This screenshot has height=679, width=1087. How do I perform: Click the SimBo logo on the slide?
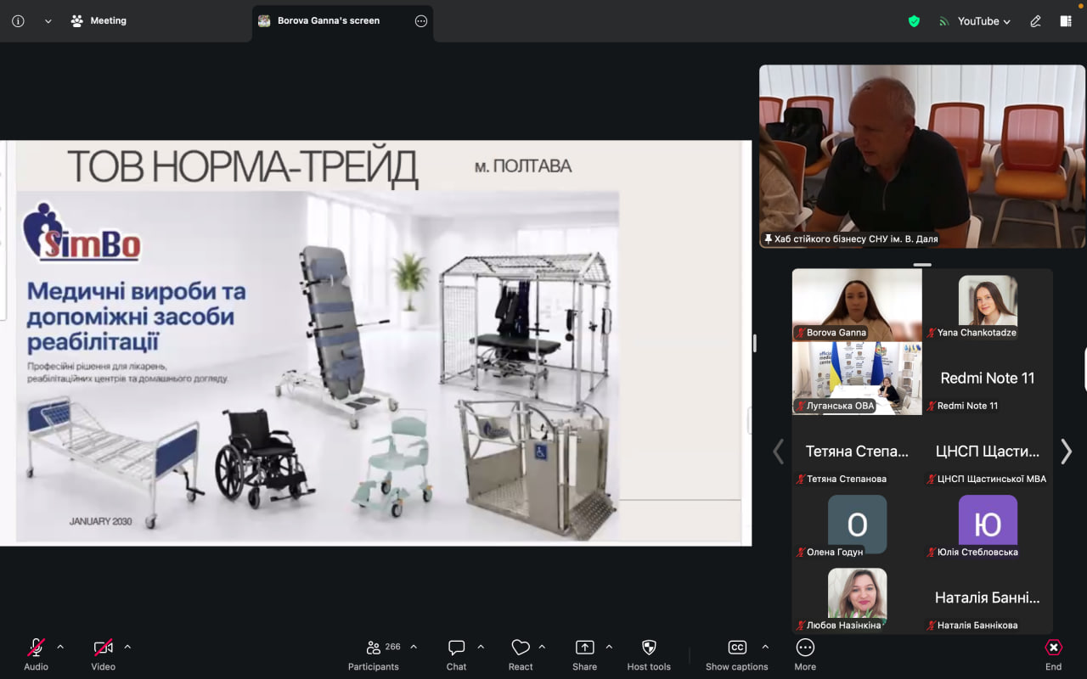pyautogui.click(x=82, y=232)
